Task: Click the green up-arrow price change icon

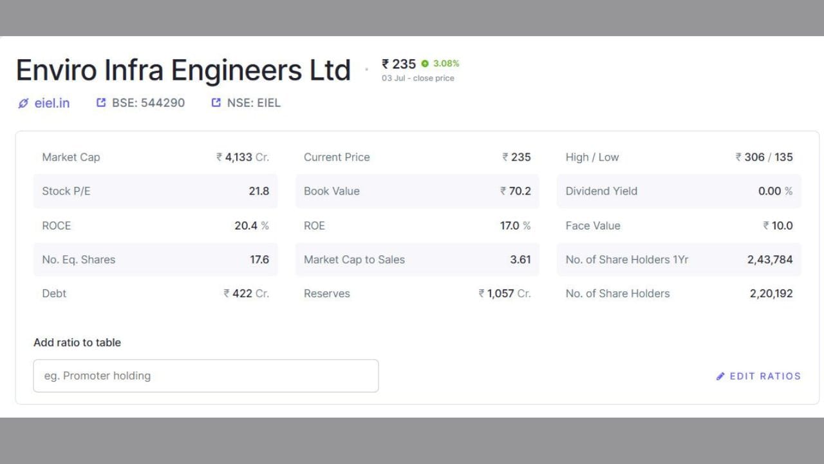Action: pyautogui.click(x=425, y=63)
